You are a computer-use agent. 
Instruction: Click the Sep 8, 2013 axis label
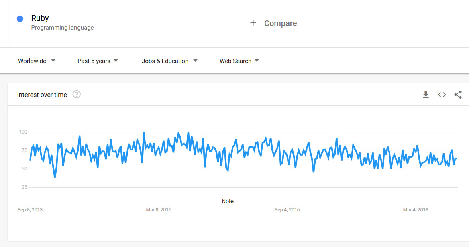(30, 210)
